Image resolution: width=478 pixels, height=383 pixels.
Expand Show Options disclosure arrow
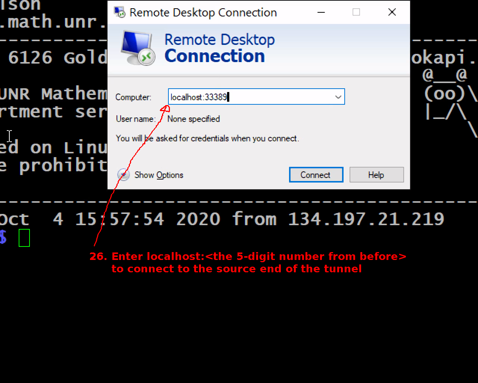pos(124,175)
